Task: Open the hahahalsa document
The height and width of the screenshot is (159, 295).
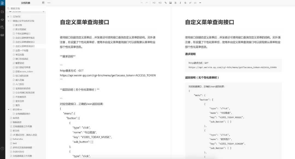Action: (18, 139)
